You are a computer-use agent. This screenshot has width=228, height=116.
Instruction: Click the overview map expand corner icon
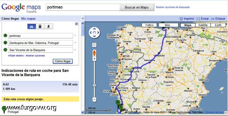(226, 112)
